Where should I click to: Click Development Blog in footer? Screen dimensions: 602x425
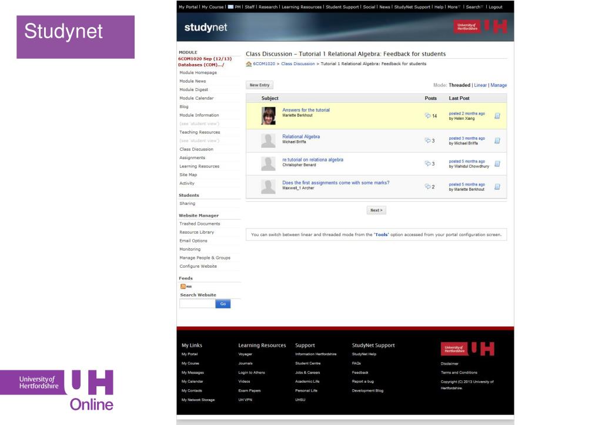tap(368, 391)
